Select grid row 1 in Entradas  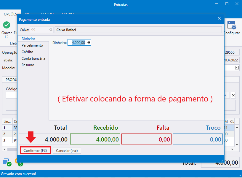[7, 128]
